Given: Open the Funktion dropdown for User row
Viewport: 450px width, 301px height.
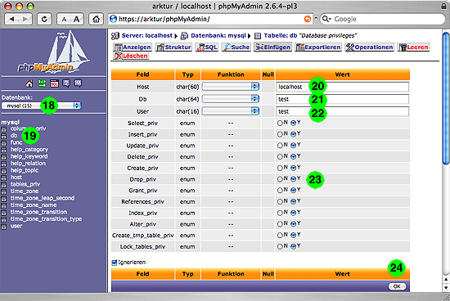Looking at the screenshot, I should [x=231, y=111].
